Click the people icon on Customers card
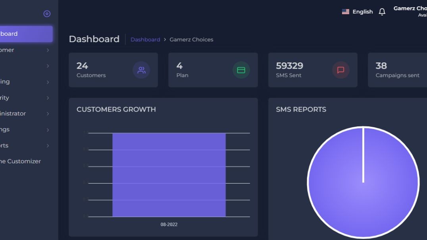 pyautogui.click(x=141, y=70)
